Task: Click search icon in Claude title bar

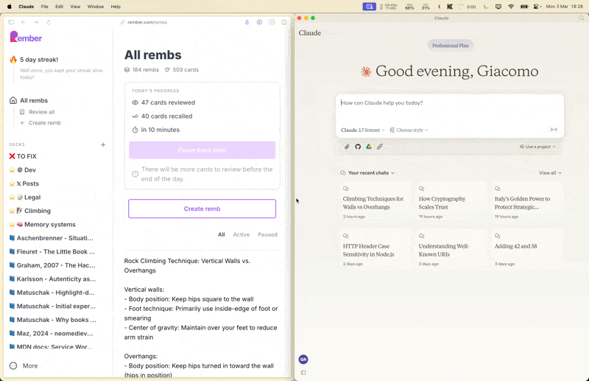Action: point(581,18)
